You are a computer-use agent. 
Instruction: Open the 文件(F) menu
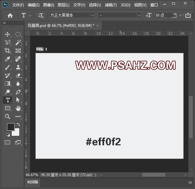(18, 5)
